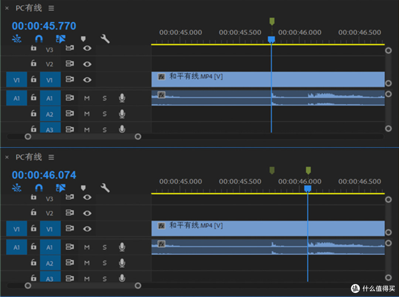Toggle nest sequence insert icon in upper panel
This screenshot has width=399, height=297.
pos(17,39)
